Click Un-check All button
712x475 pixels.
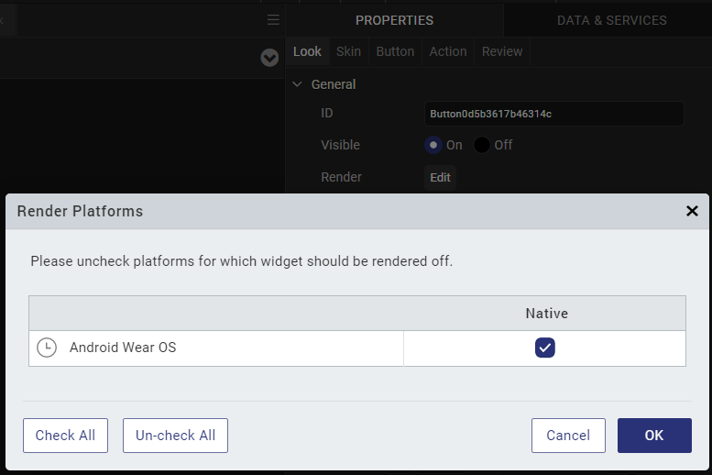pos(175,436)
